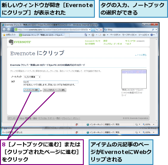Viewport: 168px width, 165px height.
Task: Click the ノートブックに進む button
Action: pos(31,90)
